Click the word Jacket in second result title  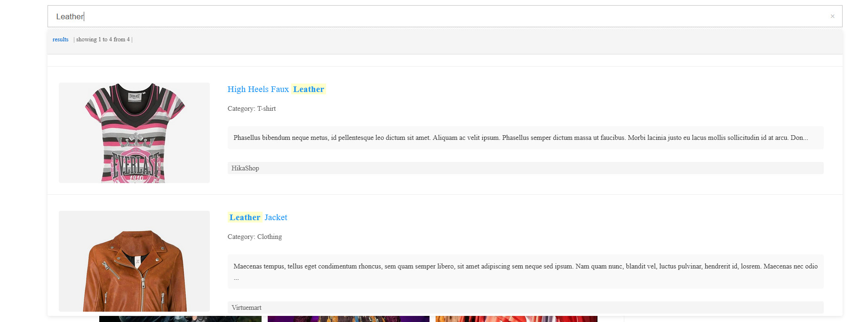coord(276,217)
